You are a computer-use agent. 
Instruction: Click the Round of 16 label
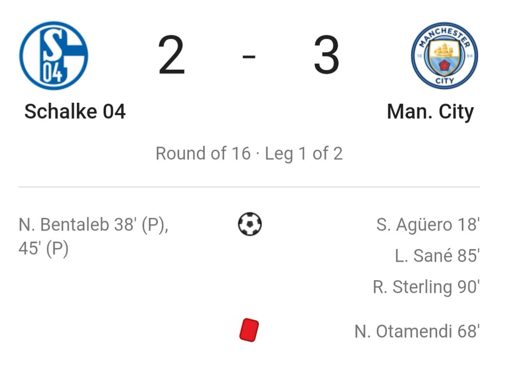pyautogui.click(x=203, y=154)
